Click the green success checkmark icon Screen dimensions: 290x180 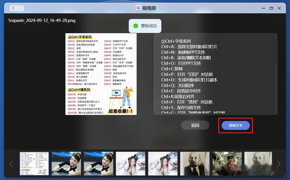coord(136,26)
